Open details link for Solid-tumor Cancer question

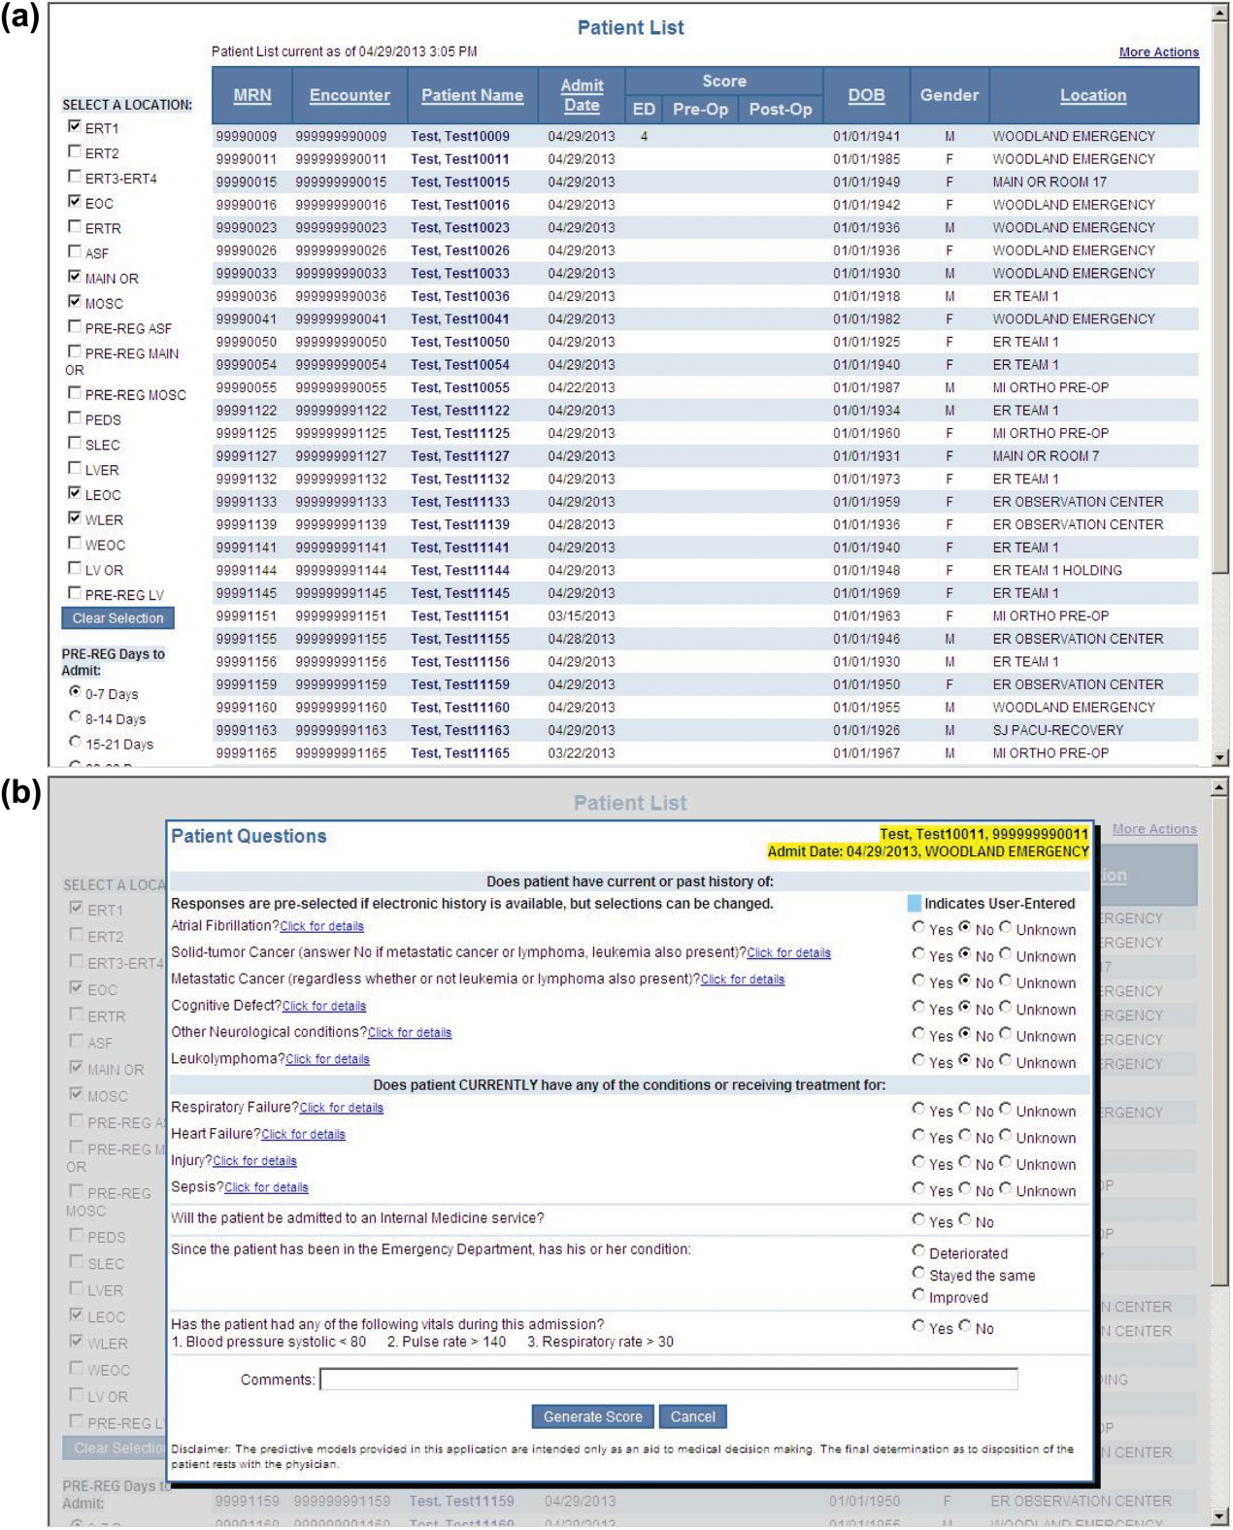788,953
